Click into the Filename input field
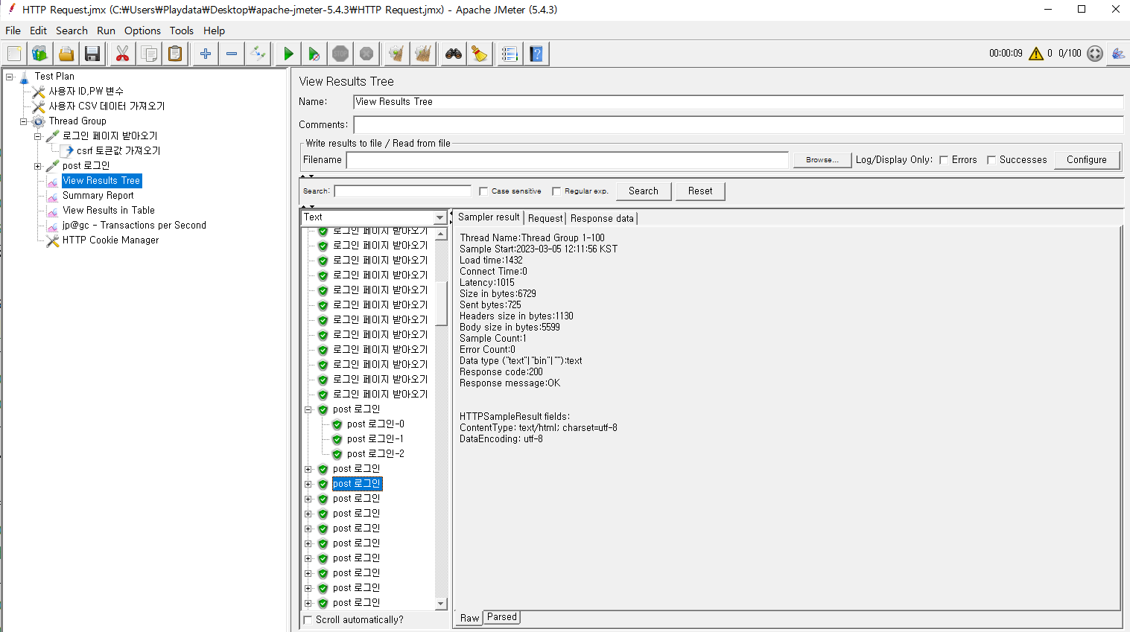Viewport: 1130px width, 632px height. (567, 160)
